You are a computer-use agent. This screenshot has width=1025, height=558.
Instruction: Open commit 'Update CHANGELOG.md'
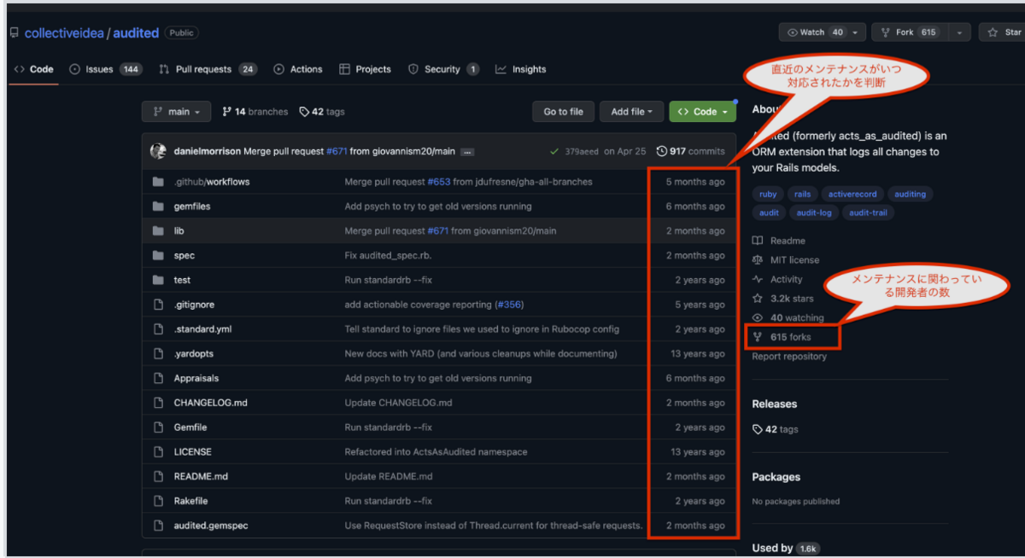(398, 403)
